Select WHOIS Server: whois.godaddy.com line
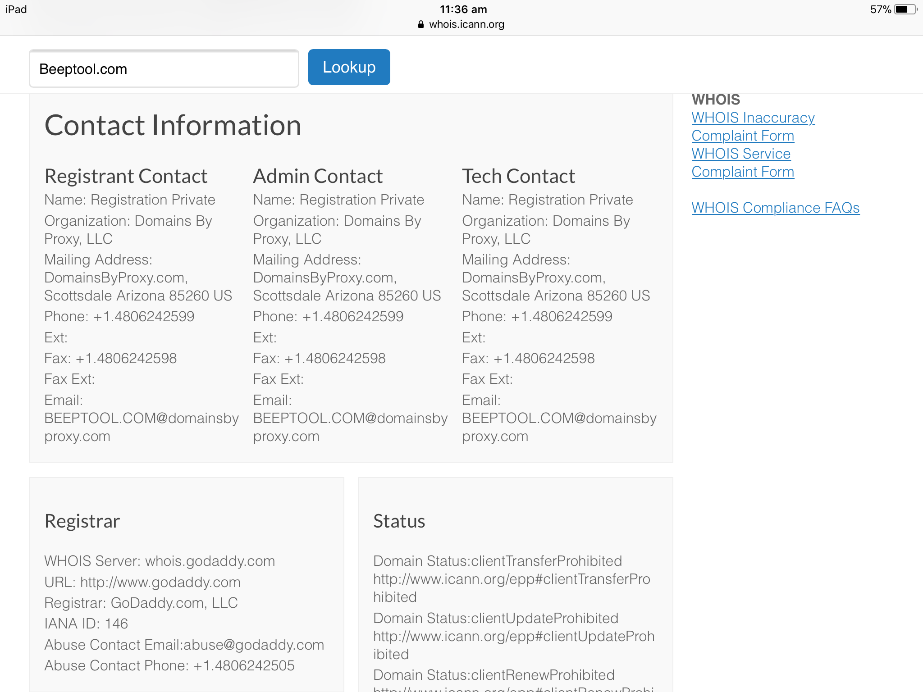 160,561
